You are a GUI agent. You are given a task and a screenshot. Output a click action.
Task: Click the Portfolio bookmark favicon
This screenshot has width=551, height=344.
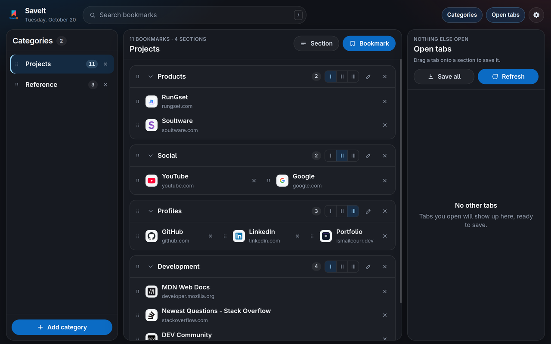(326, 236)
